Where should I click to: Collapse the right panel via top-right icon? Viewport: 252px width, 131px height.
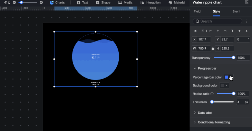pos(246,2)
